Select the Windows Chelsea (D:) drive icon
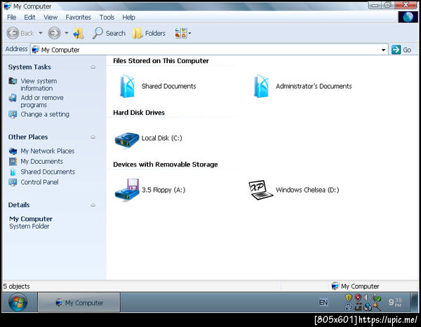Screen dimensions: 421x327 coord(260,190)
